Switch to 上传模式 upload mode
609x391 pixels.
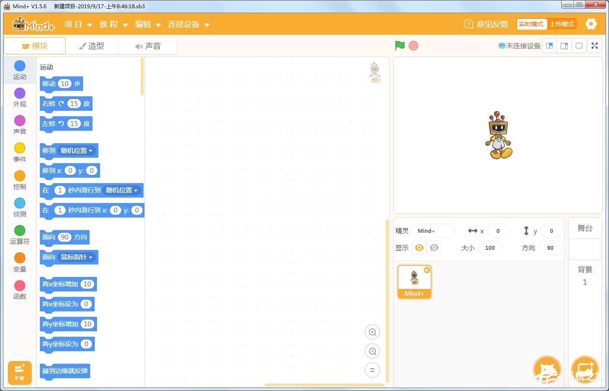[x=562, y=24]
